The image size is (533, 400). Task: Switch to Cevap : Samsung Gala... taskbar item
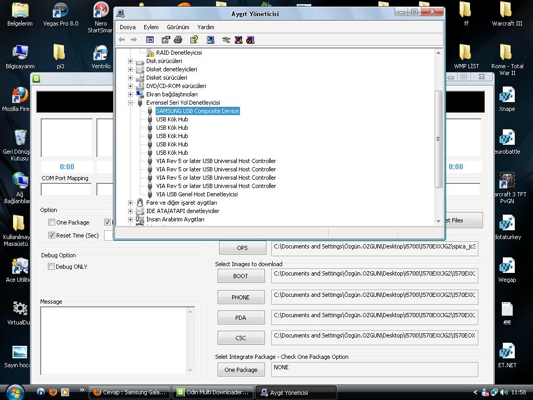(130, 392)
